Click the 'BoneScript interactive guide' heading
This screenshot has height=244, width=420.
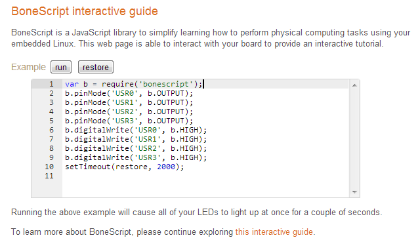point(85,11)
